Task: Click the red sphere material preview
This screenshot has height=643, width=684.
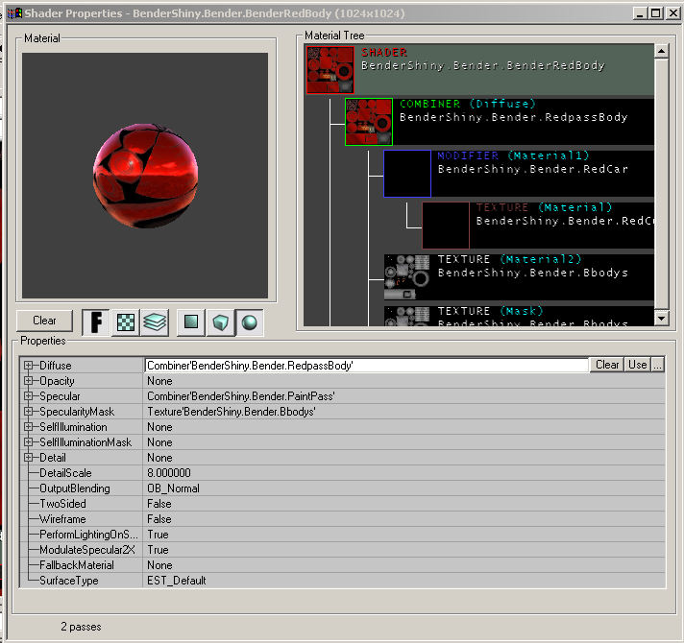Action: click(145, 176)
